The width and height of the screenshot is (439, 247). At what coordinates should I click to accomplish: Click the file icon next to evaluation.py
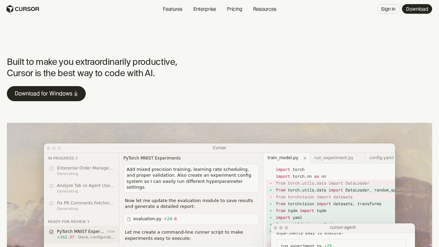(129, 219)
